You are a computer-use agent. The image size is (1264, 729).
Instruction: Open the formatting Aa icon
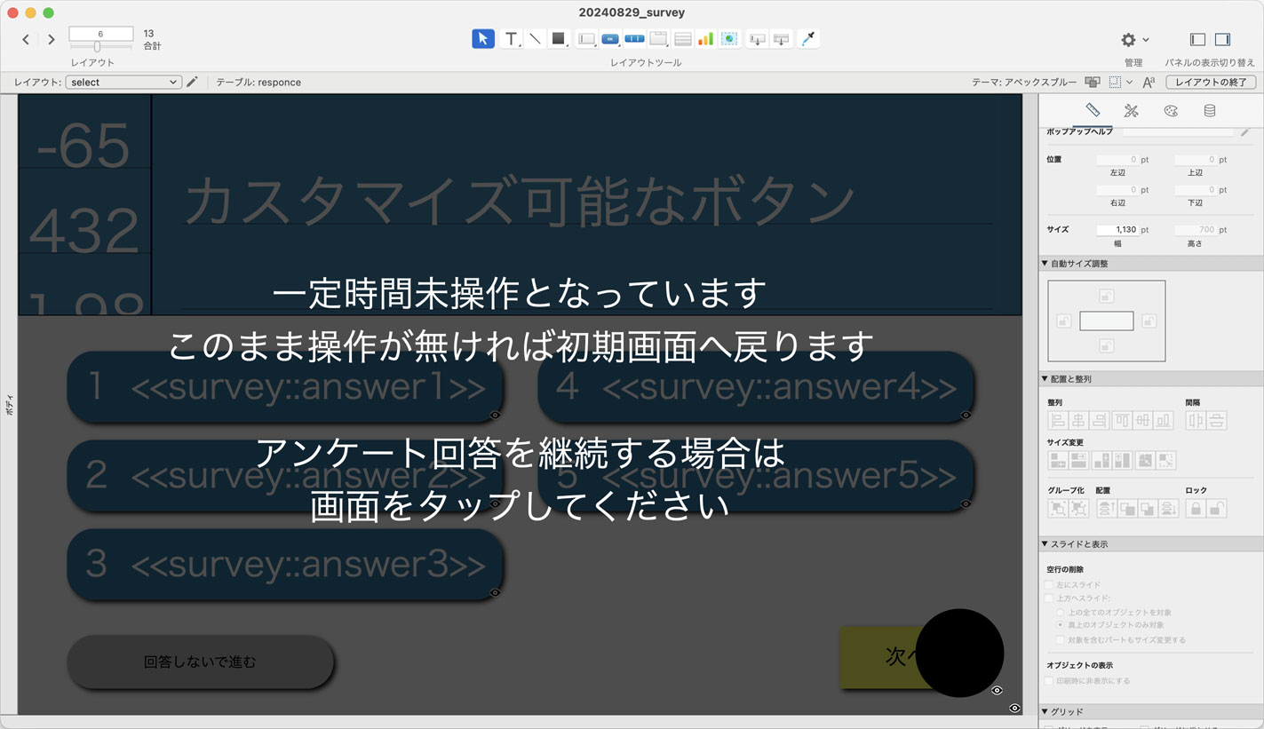1149,82
